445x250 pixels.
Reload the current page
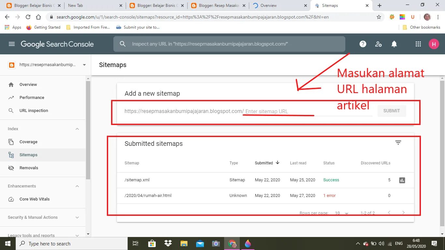28,17
